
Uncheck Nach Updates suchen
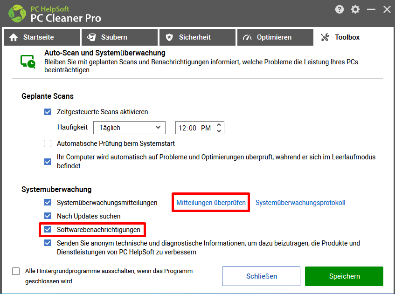48,216
